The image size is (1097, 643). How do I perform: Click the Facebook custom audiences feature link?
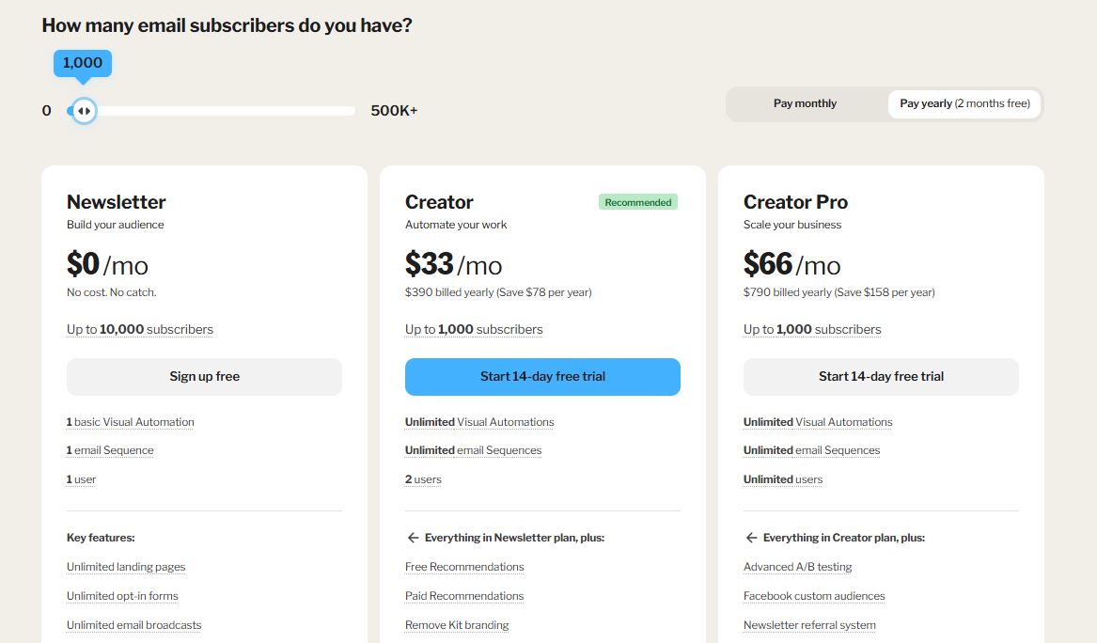(814, 596)
